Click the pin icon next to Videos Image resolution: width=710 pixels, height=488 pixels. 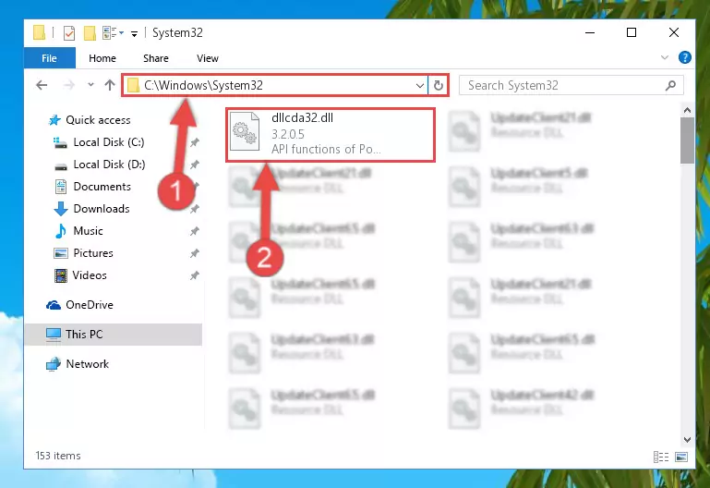coord(194,275)
